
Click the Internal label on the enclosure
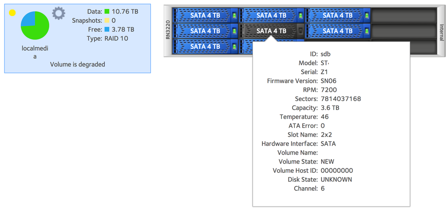point(442,31)
